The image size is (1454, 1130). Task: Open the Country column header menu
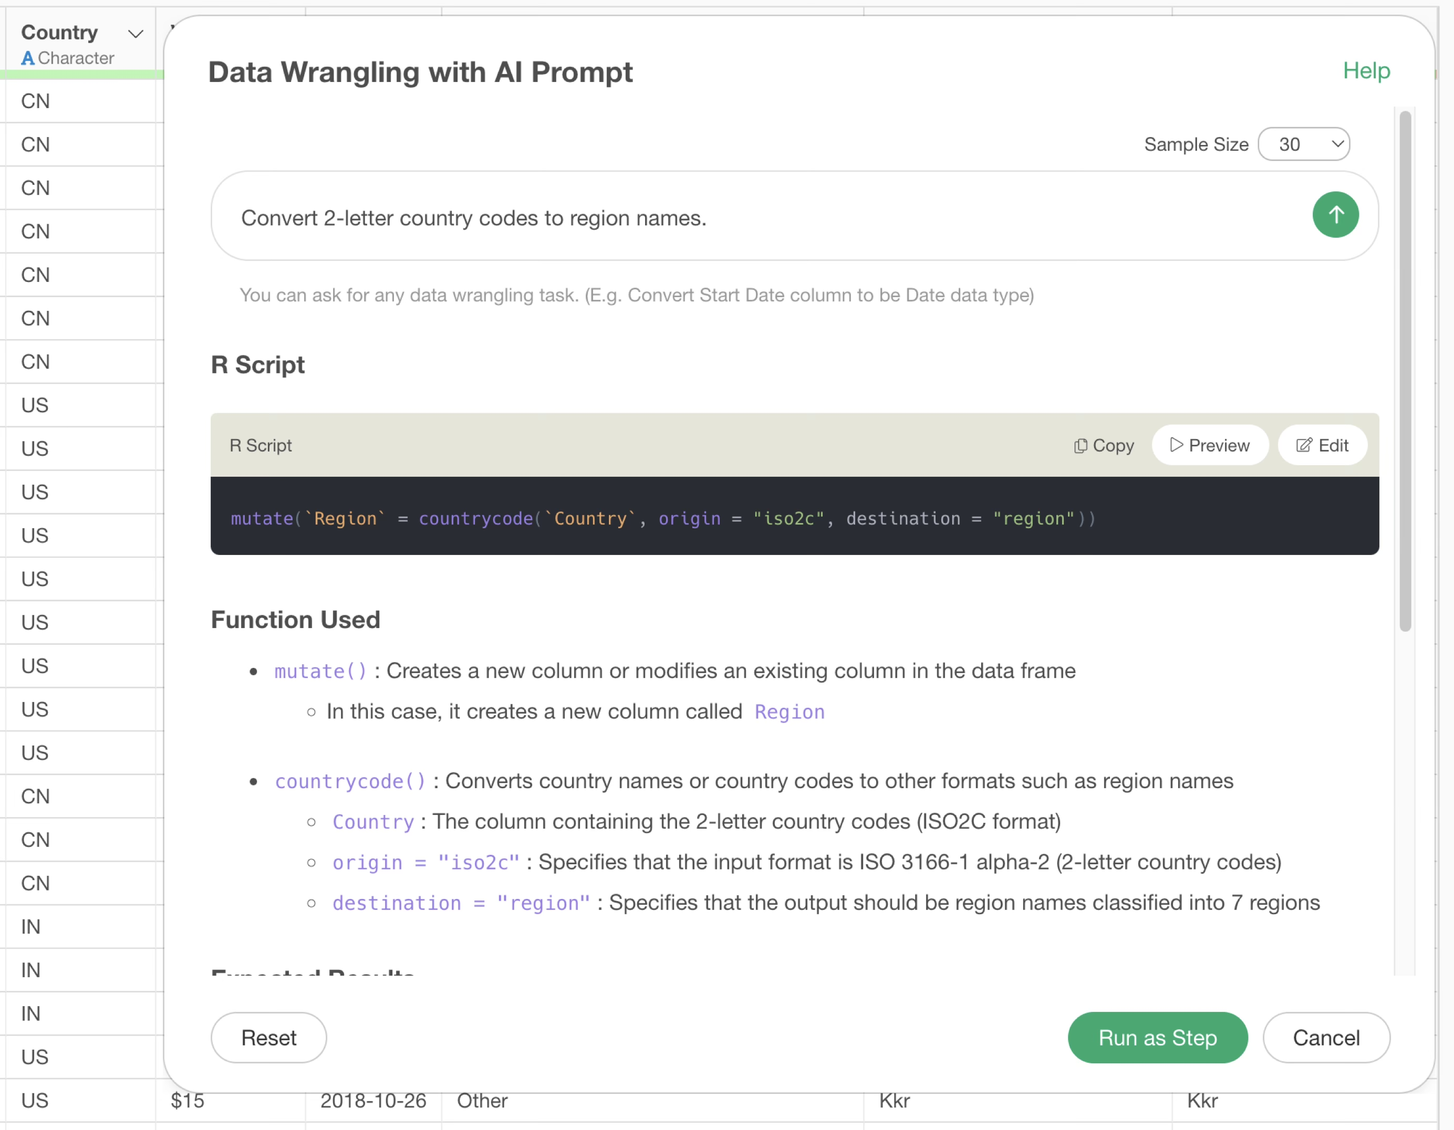tap(136, 33)
